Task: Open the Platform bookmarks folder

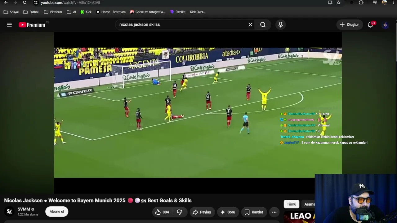Action: pyautogui.click(x=53, y=12)
